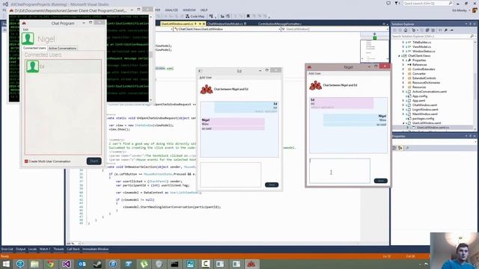The image size is (479, 269).
Task: Open the Call Stack tab
Action: point(73,249)
